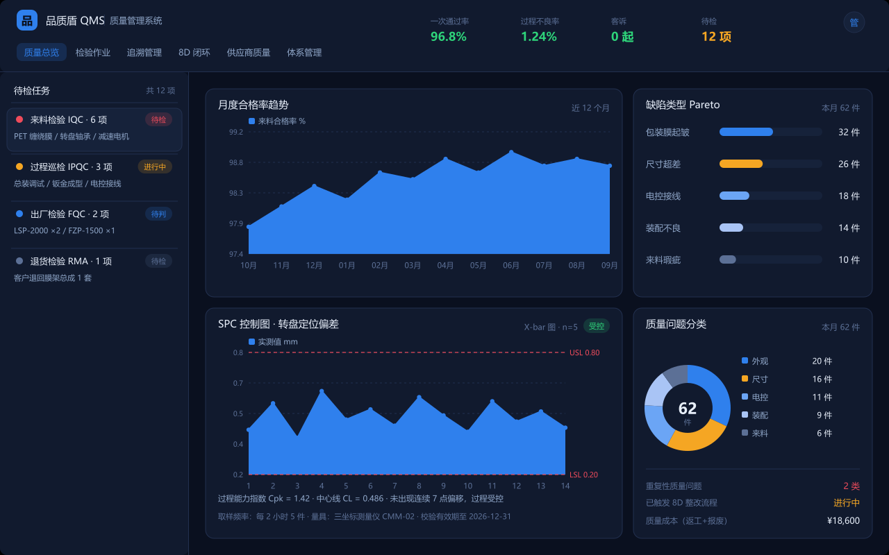Go to the 追溯管理 tab

pyautogui.click(x=144, y=52)
